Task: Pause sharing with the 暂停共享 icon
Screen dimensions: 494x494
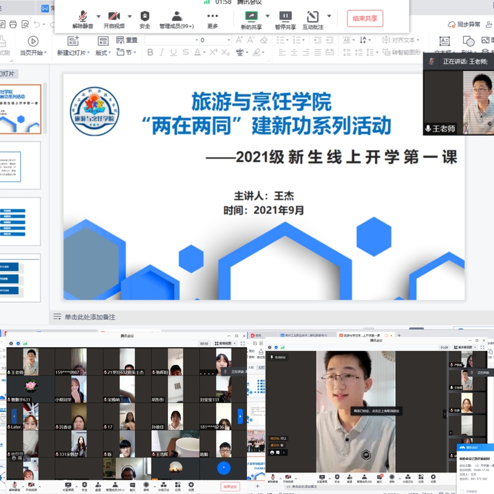Action: coord(285,19)
